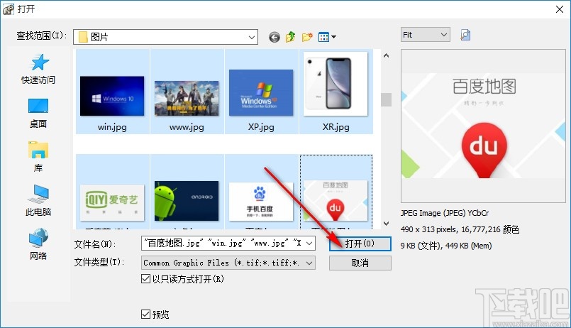Select the XR.jpg thumbnail
The image size is (571, 328).
[x=336, y=84]
